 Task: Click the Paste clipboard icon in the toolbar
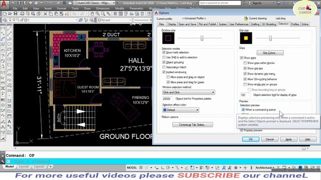coord(56,13)
